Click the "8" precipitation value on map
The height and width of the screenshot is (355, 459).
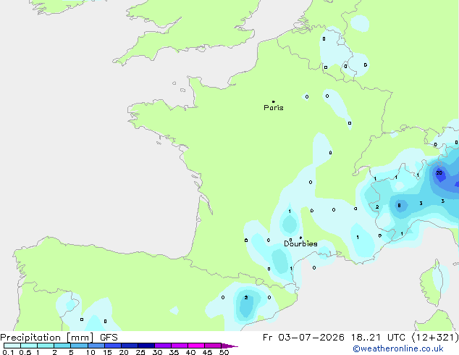(x=399, y=206)
